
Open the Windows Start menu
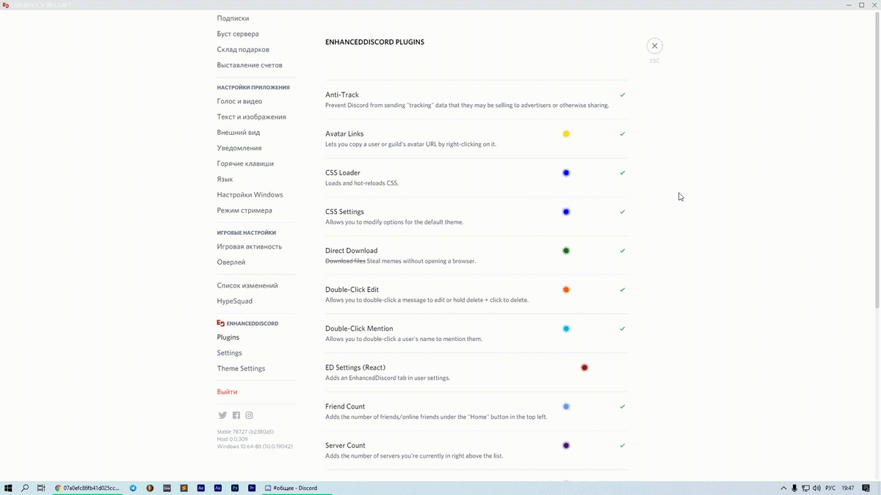coord(8,488)
